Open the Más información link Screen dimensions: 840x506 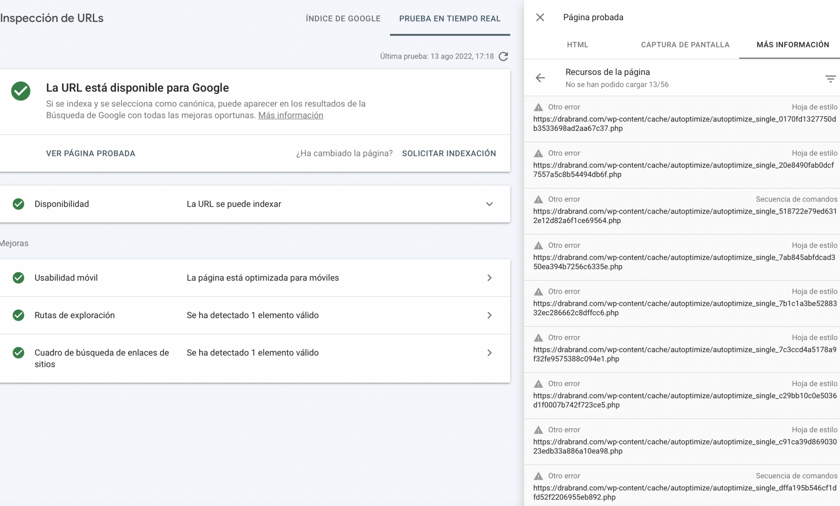coord(291,115)
